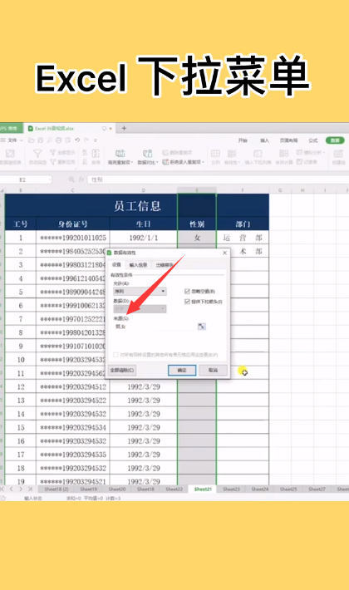Toggle the provide dropdown arrow checkbox
This screenshot has width=349, height=590.
point(187,302)
